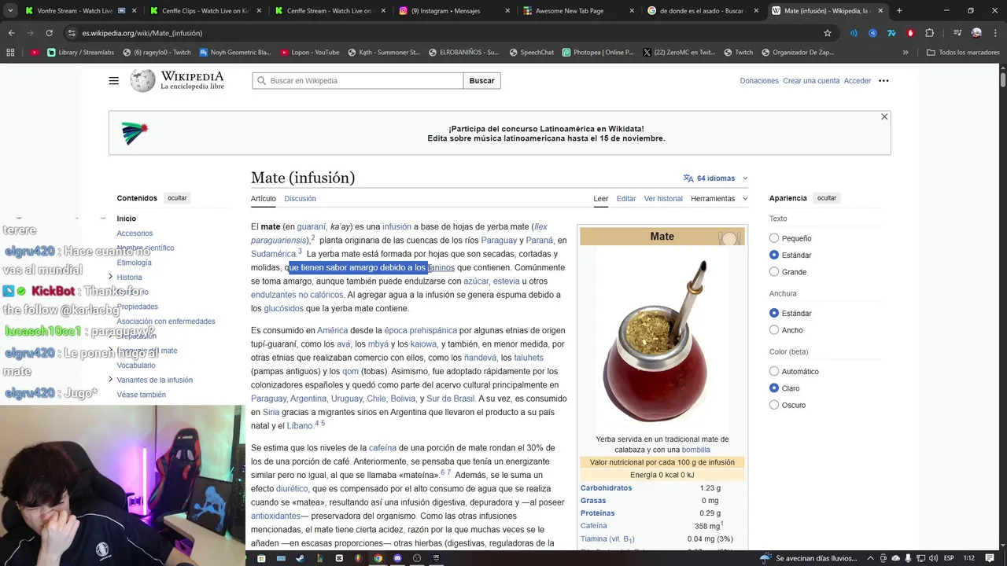Switch to the Discusión tab

pyautogui.click(x=300, y=199)
